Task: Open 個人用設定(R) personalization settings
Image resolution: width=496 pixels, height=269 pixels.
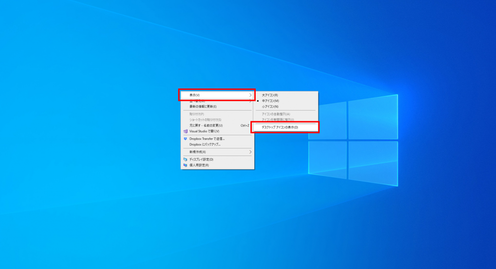Action: [217, 165]
